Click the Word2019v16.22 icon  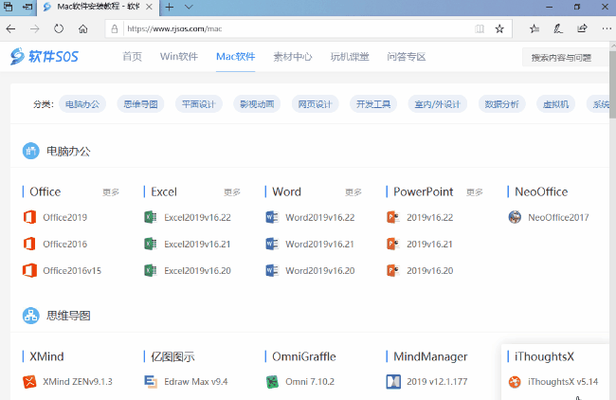tap(272, 217)
